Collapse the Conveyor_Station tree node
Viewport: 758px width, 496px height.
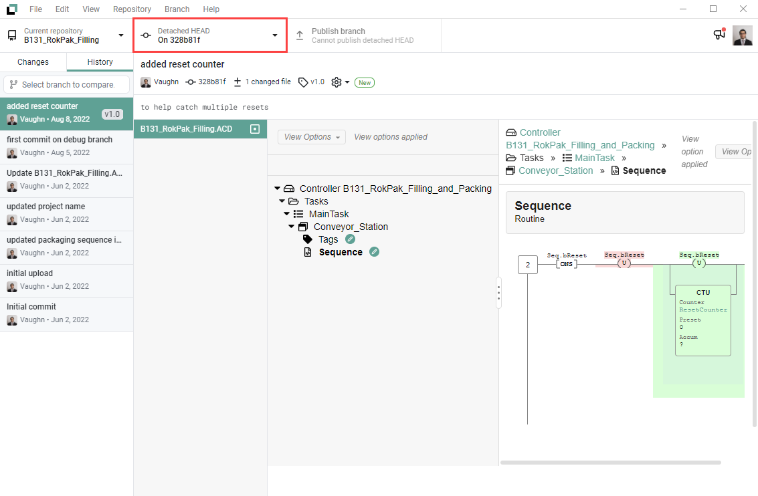(291, 227)
